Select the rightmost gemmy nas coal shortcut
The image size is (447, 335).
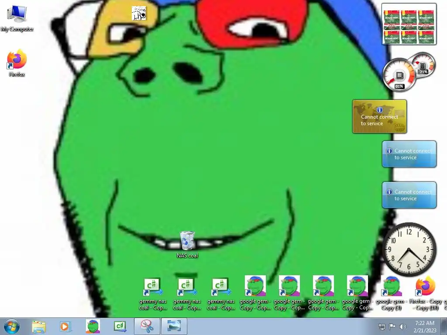click(221, 294)
